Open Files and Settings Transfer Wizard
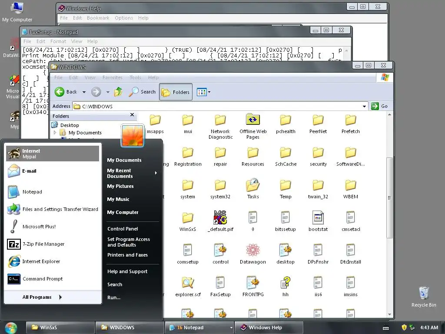This screenshot has height=334, width=445. [53, 209]
